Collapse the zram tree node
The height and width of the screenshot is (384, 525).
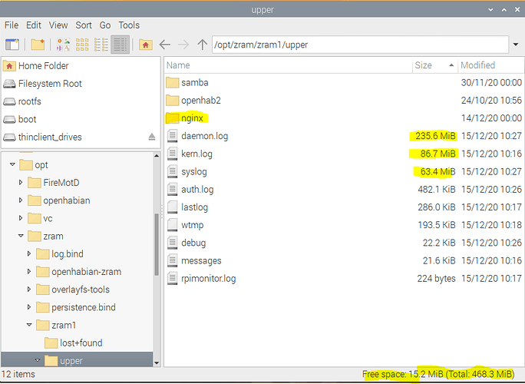(x=21, y=236)
